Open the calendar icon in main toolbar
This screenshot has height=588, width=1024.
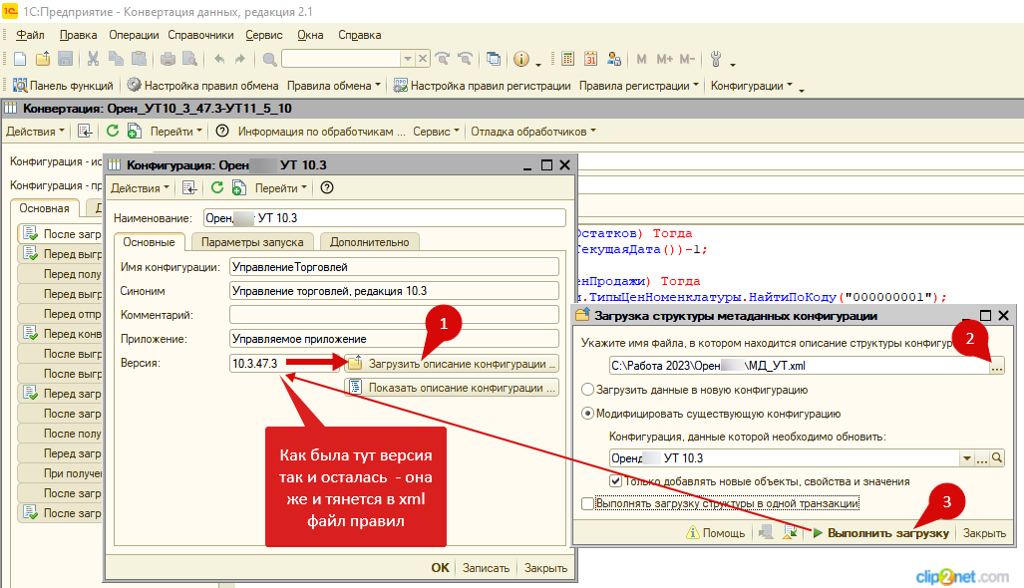(590, 59)
